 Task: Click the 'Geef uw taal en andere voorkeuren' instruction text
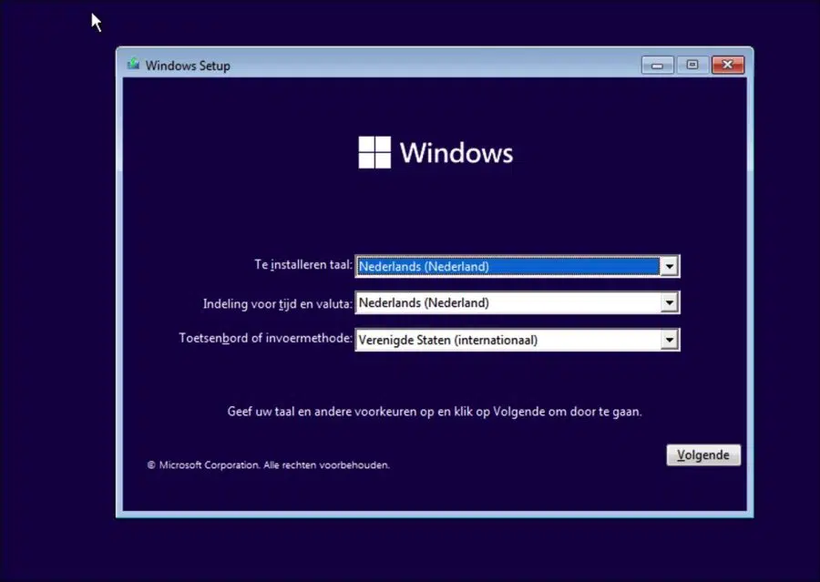pos(434,412)
